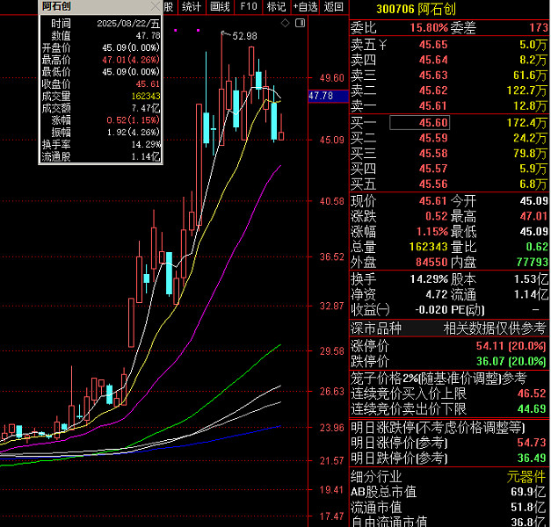Open the 画线 drawing tools

tap(220, 6)
